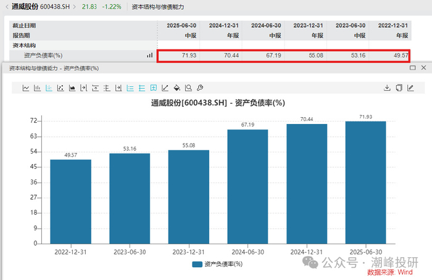The image size is (432, 280).
Task: Select the scatter plot chart icon
Action: point(60,88)
